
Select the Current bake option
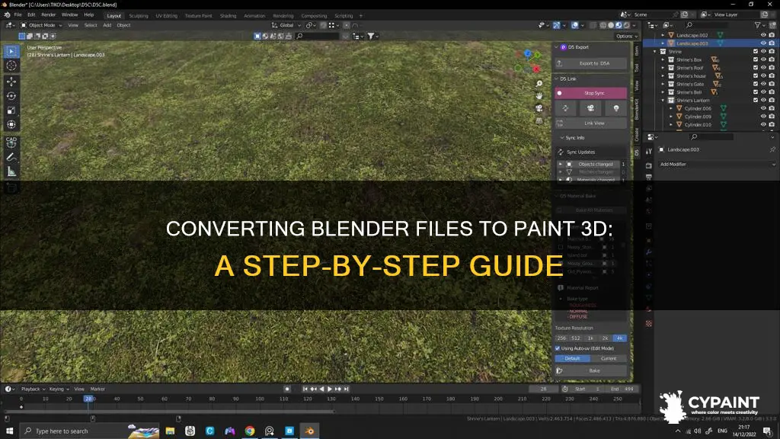tap(609, 358)
